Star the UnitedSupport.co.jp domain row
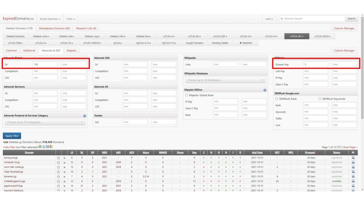Screen dimensions: 364x205 59,181
